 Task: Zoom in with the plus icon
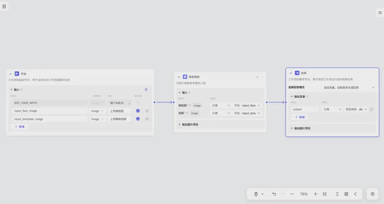pos(315,194)
